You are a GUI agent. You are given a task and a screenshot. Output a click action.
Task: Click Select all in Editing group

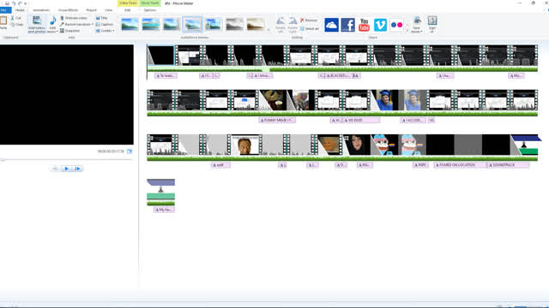(x=310, y=28)
